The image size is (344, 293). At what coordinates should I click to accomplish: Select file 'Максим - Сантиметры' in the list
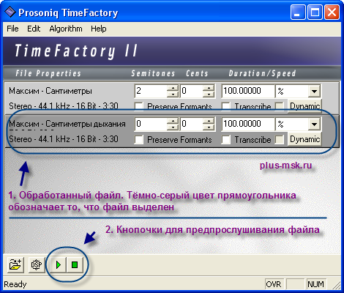click(x=51, y=91)
